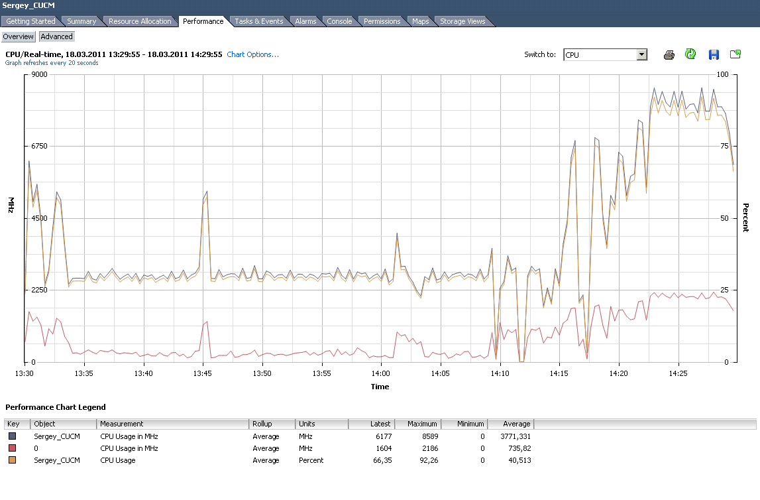The height and width of the screenshot is (500, 760).
Task: Click the red legend swatch for object 0
Action: pyautogui.click(x=12, y=448)
